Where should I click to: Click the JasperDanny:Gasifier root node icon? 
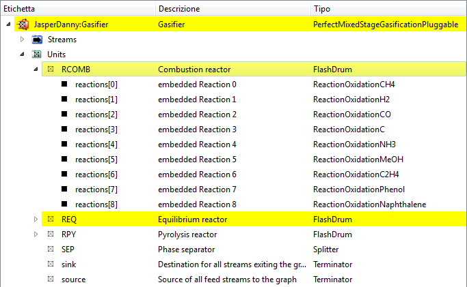(23, 25)
